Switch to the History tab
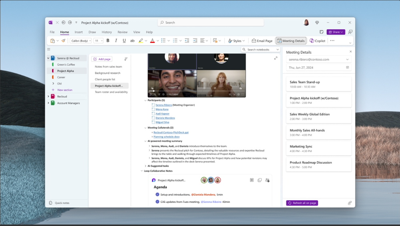Image resolution: width=400 pixels, height=226 pixels. [107, 32]
